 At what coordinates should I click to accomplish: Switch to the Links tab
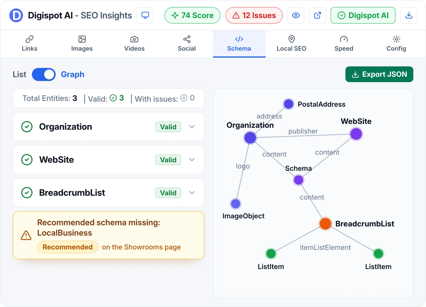[x=29, y=44]
